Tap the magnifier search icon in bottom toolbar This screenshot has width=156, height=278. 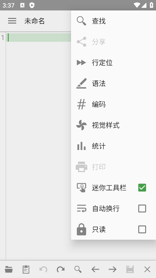(78, 269)
